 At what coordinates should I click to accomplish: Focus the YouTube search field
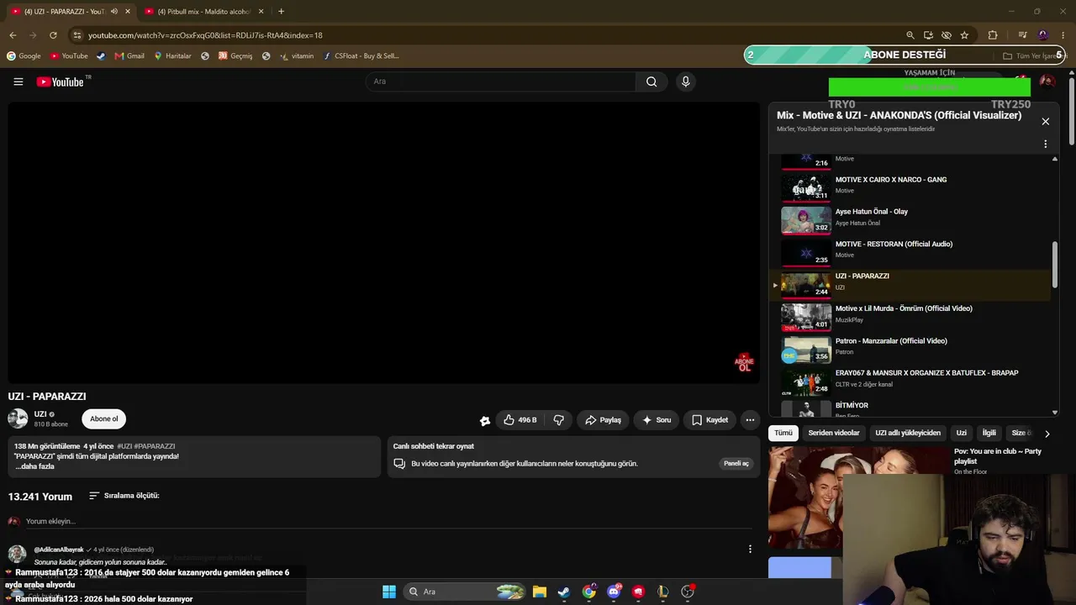(x=500, y=82)
